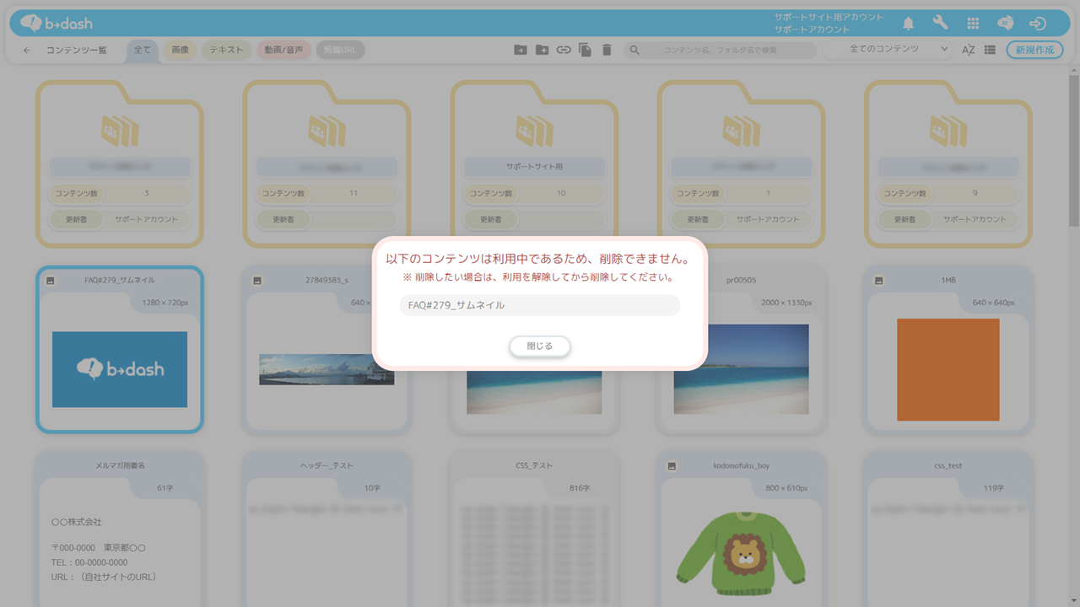The image size is (1080, 607).
Task: Select the 動画/音声 filter tab
Action: click(283, 50)
